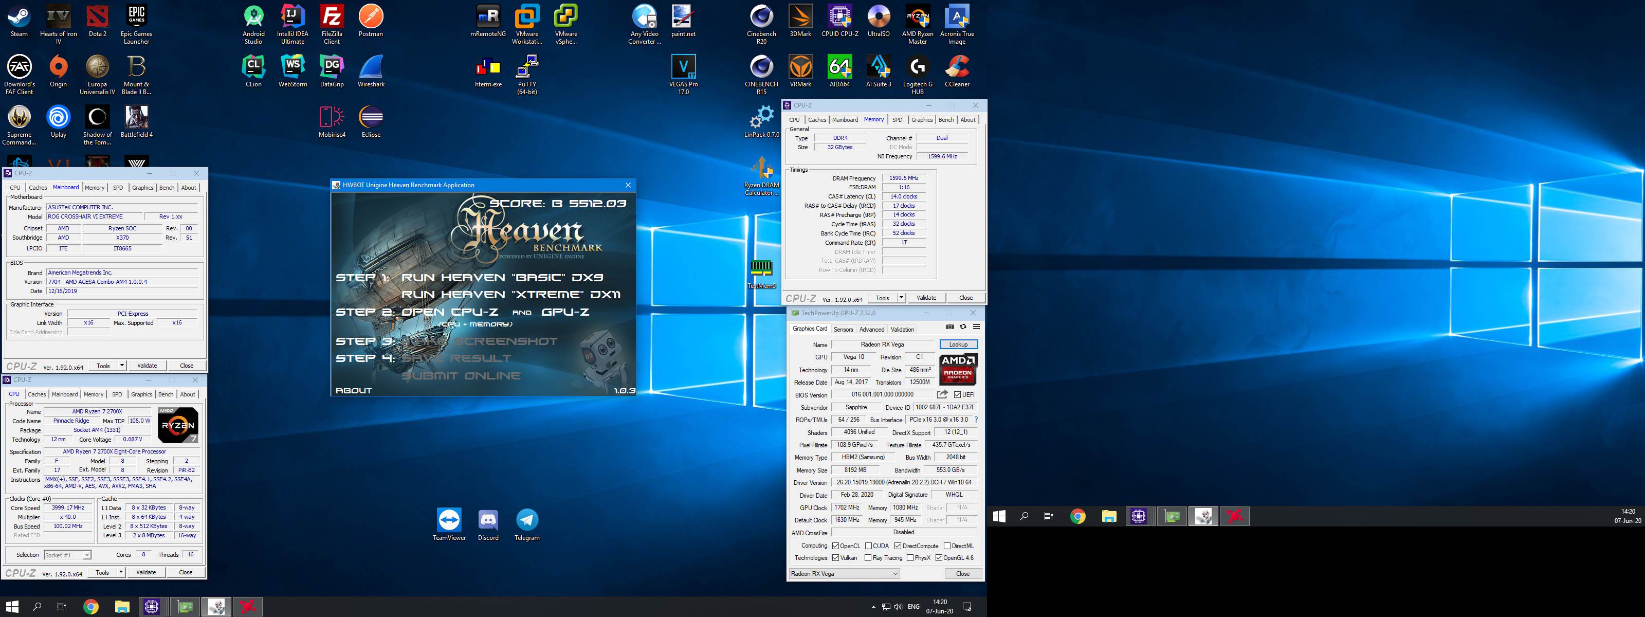Toggle PhysX checkbox in GPU-Z
The image size is (1645, 617).
(910, 558)
